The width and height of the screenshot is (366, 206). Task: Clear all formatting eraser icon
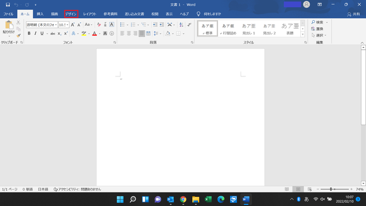click(x=98, y=25)
